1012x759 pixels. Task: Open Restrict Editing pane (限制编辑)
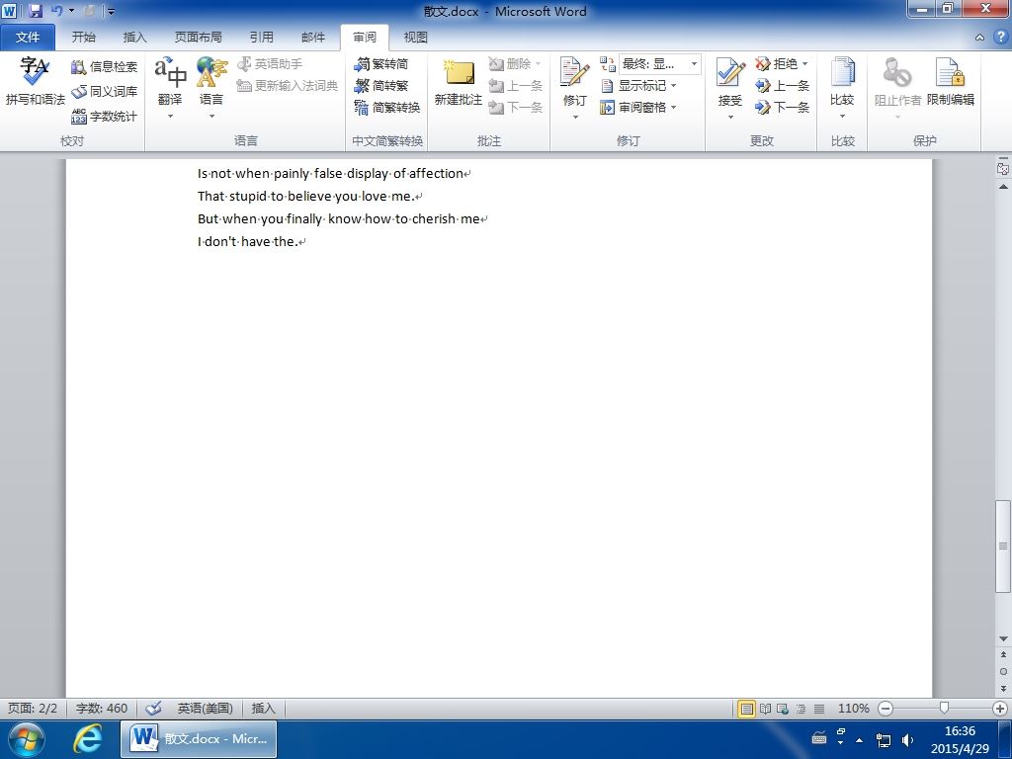point(950,82)
